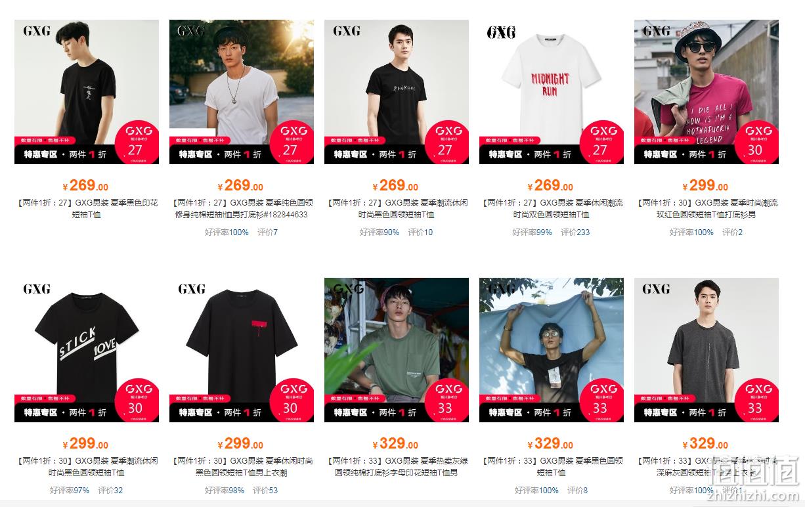This screenshot has height=507, width=805.
Task: Open title of item #182844633 white tee
Action: pos(242,209)
